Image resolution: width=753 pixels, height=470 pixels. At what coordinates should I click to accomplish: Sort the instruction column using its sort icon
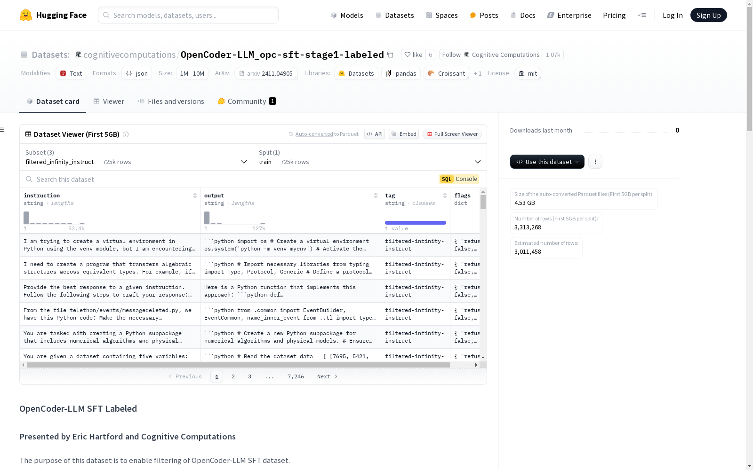[x=195, y=196]
